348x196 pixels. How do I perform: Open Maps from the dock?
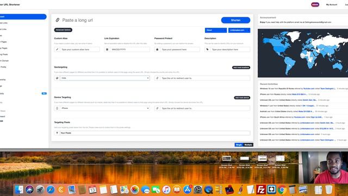[125, 189]
